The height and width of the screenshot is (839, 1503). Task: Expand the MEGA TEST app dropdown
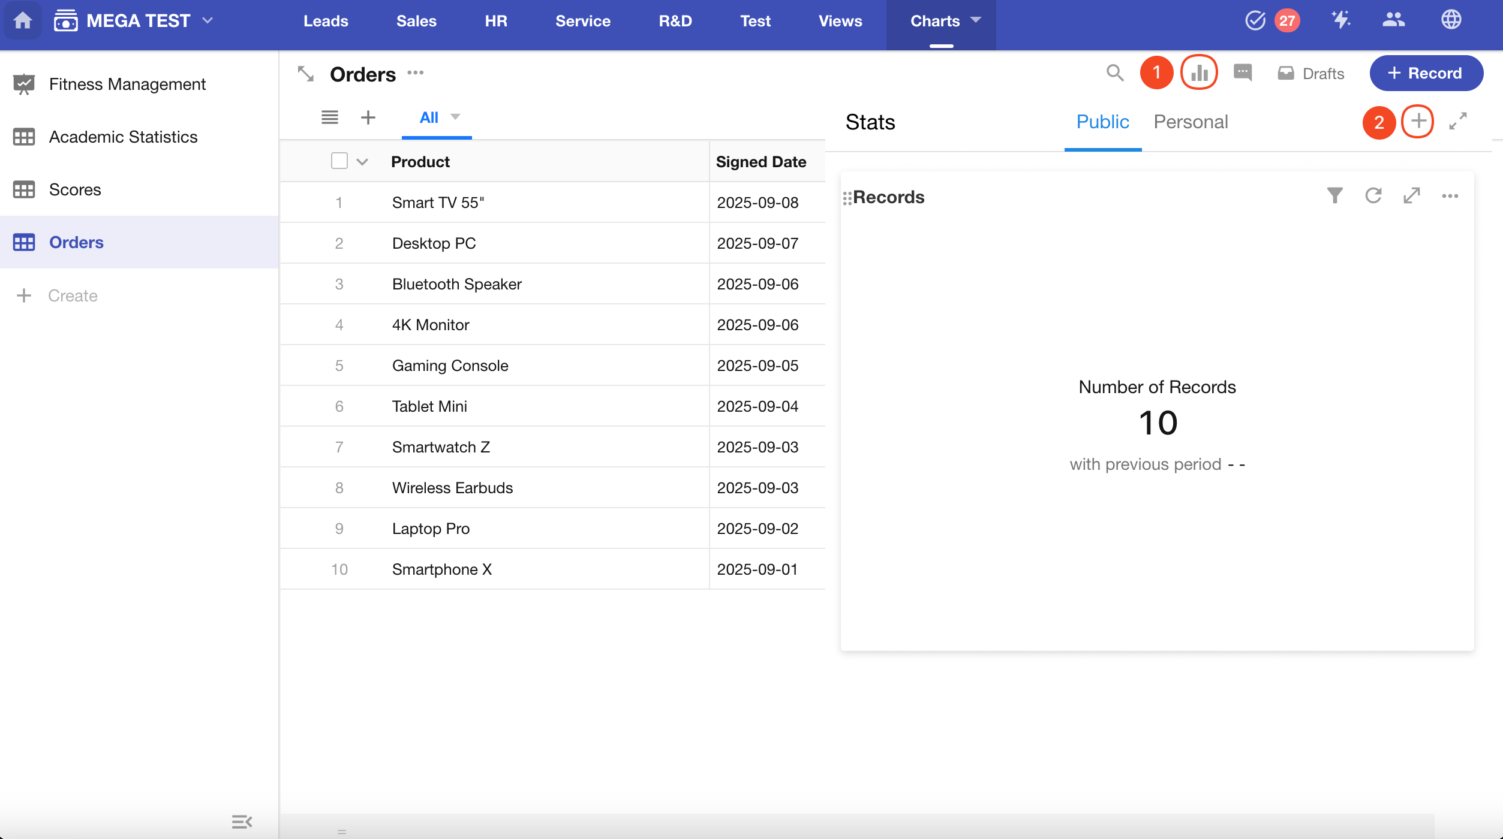click(208, 20)
